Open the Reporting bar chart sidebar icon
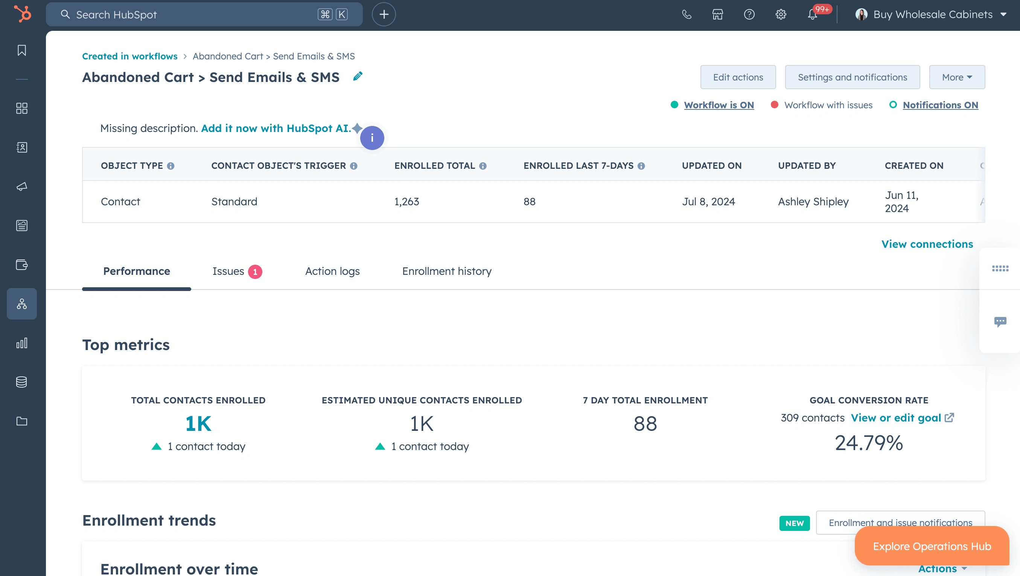The width and height of the screenshot is (1020, 576). click(x=22, y=343)
